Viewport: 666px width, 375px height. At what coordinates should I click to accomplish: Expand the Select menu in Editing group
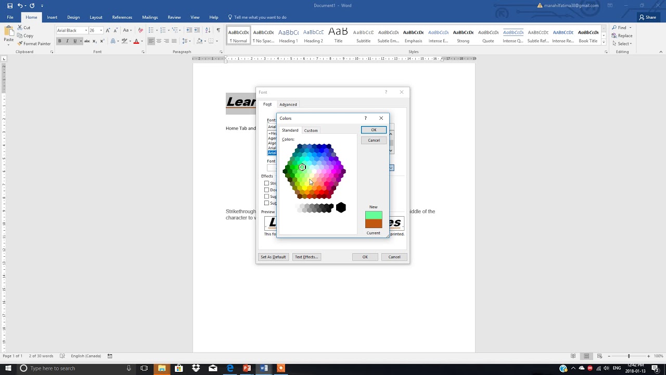click(x=622, y=44)
